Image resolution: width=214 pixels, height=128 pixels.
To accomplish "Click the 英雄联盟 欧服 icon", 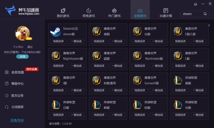I will [137, 105].
